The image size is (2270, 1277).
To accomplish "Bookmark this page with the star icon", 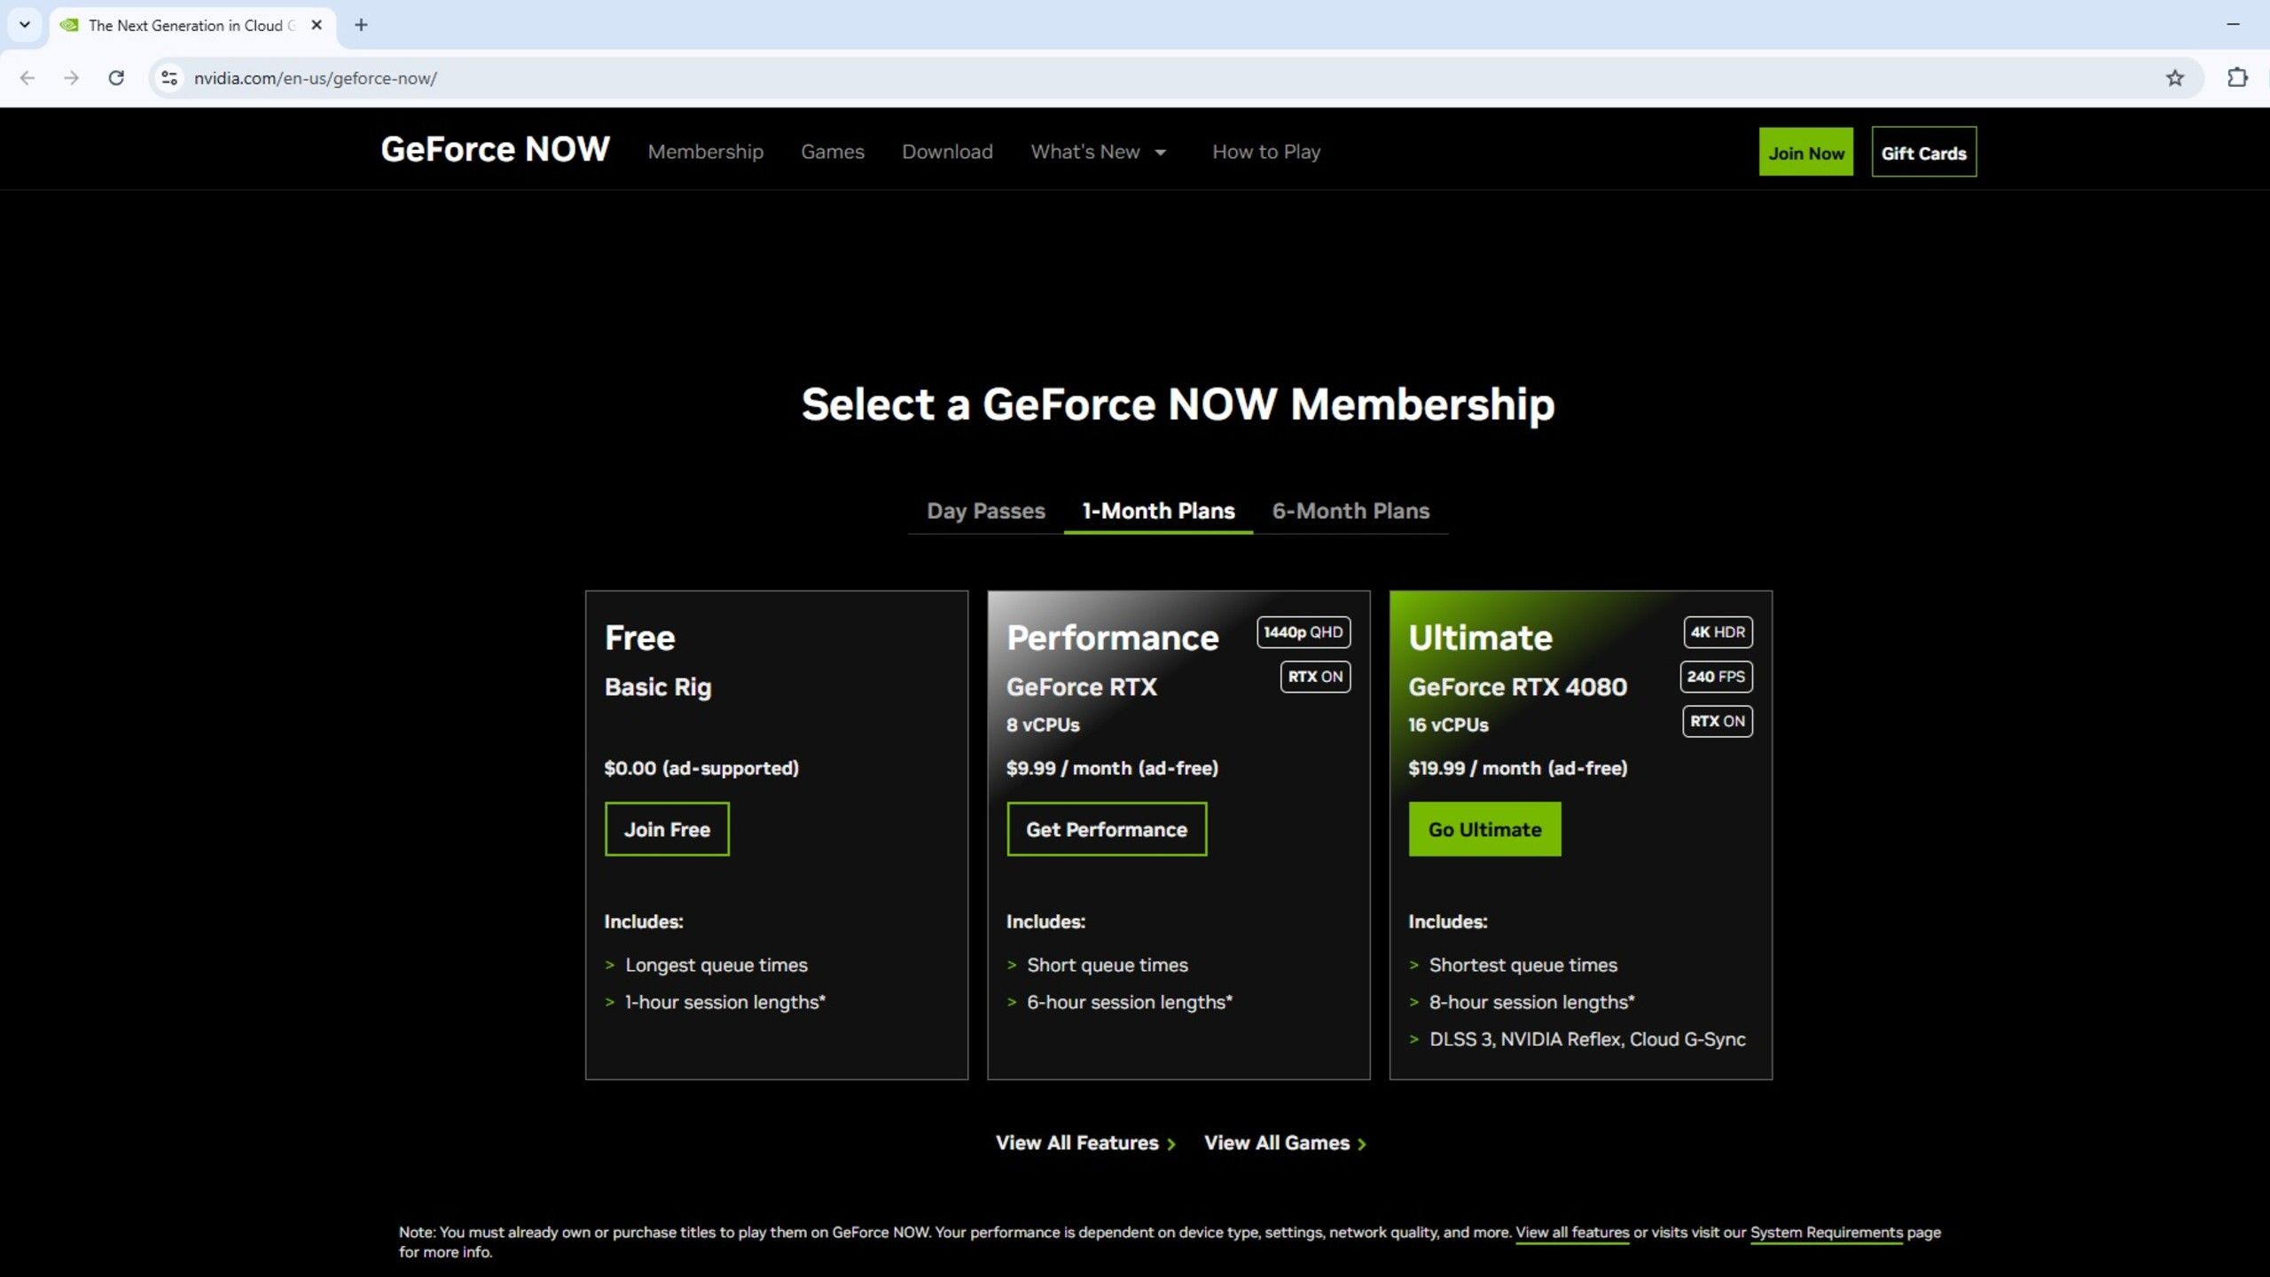I will (x=2175, y=78).
